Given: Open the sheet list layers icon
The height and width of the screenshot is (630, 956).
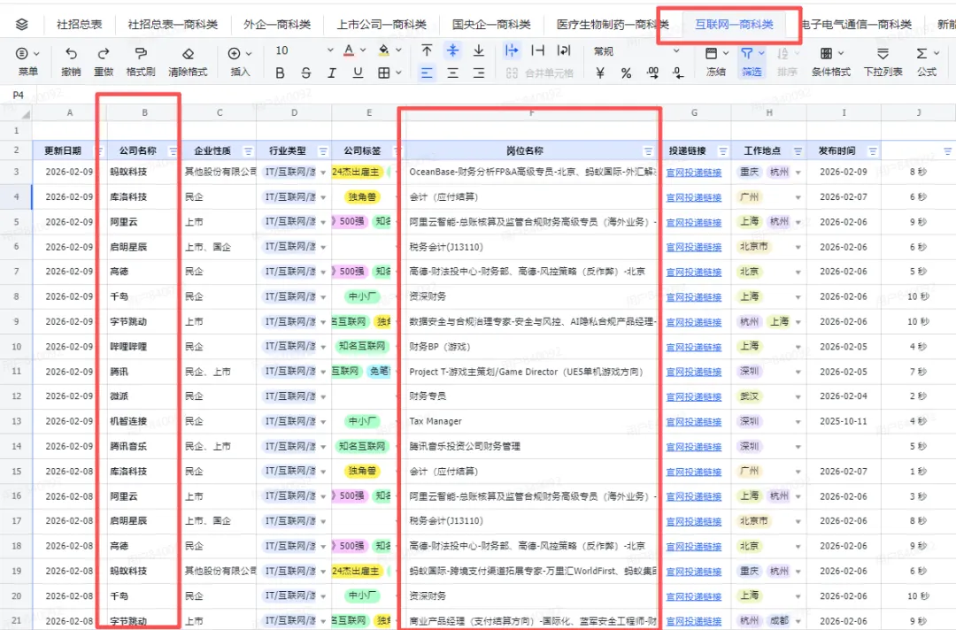Looking at the screenshot, I should [22, 25].
